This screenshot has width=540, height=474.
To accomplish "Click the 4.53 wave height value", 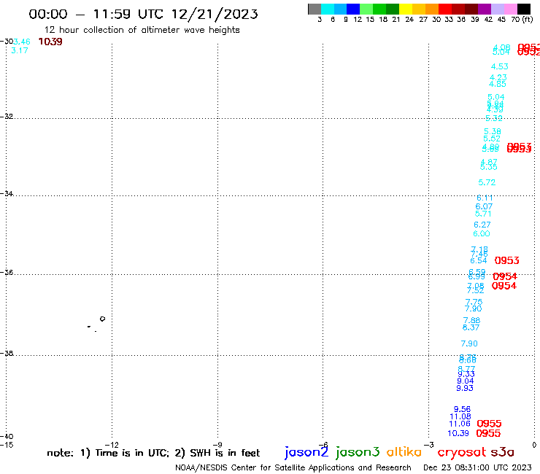I will [x=500, y=66].
